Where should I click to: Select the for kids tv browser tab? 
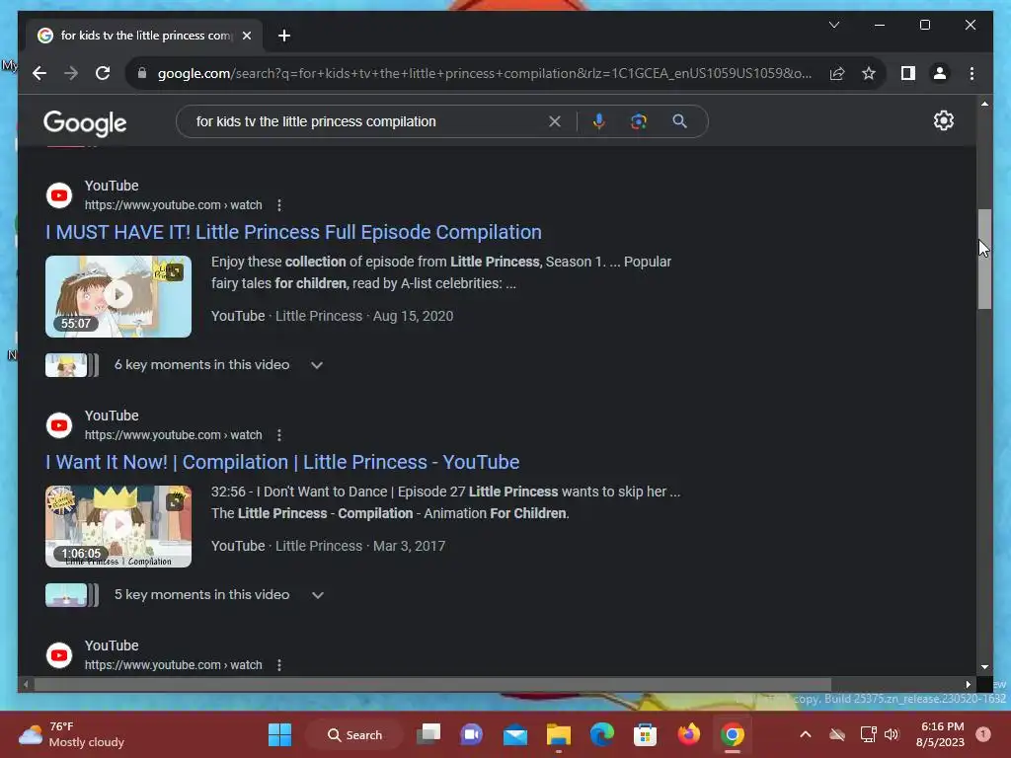tap(144, 36)
